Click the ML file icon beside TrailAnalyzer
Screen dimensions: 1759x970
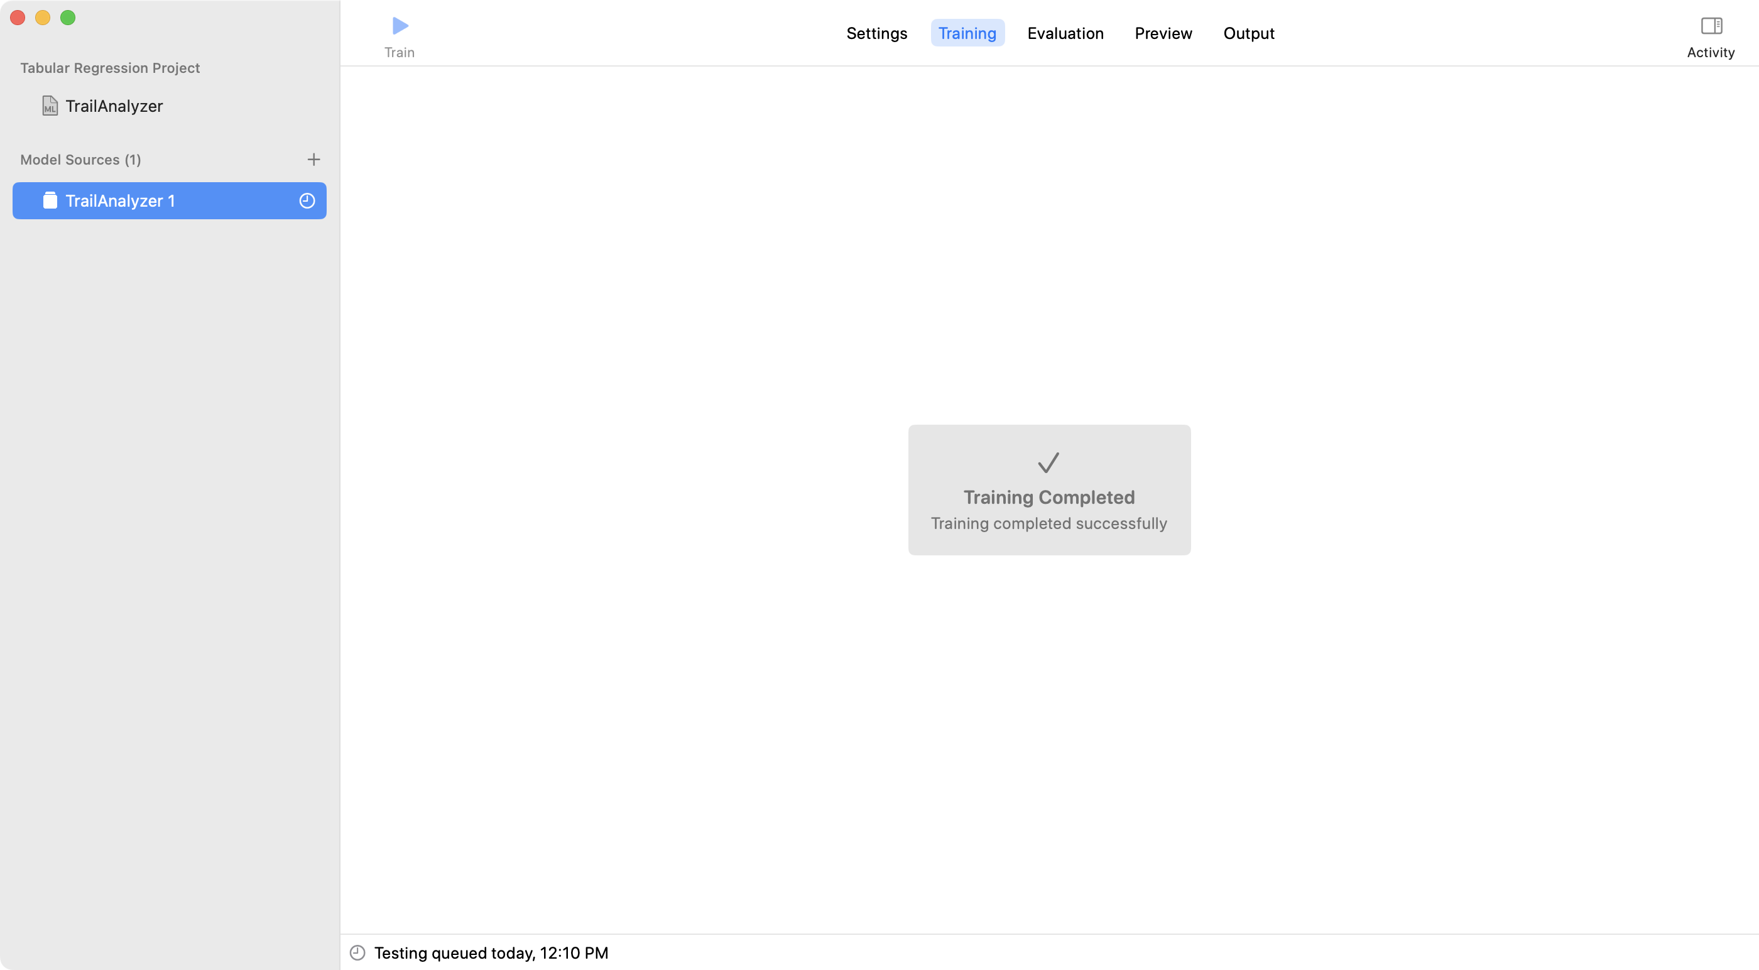50,106
